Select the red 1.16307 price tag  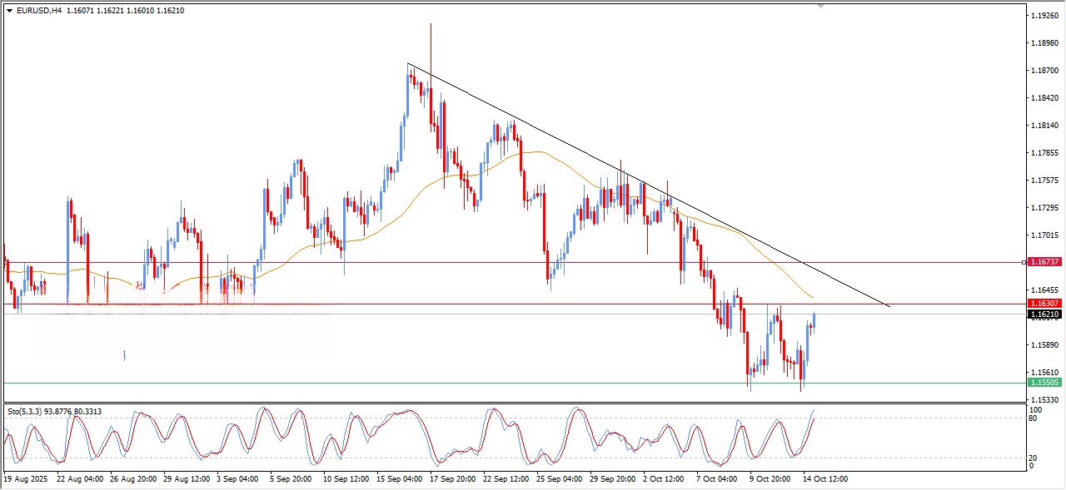point(1044,304)
